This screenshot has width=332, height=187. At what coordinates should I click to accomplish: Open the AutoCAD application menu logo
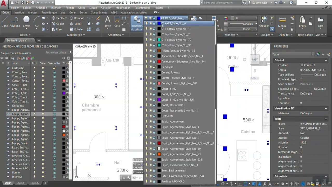(4, 3)
